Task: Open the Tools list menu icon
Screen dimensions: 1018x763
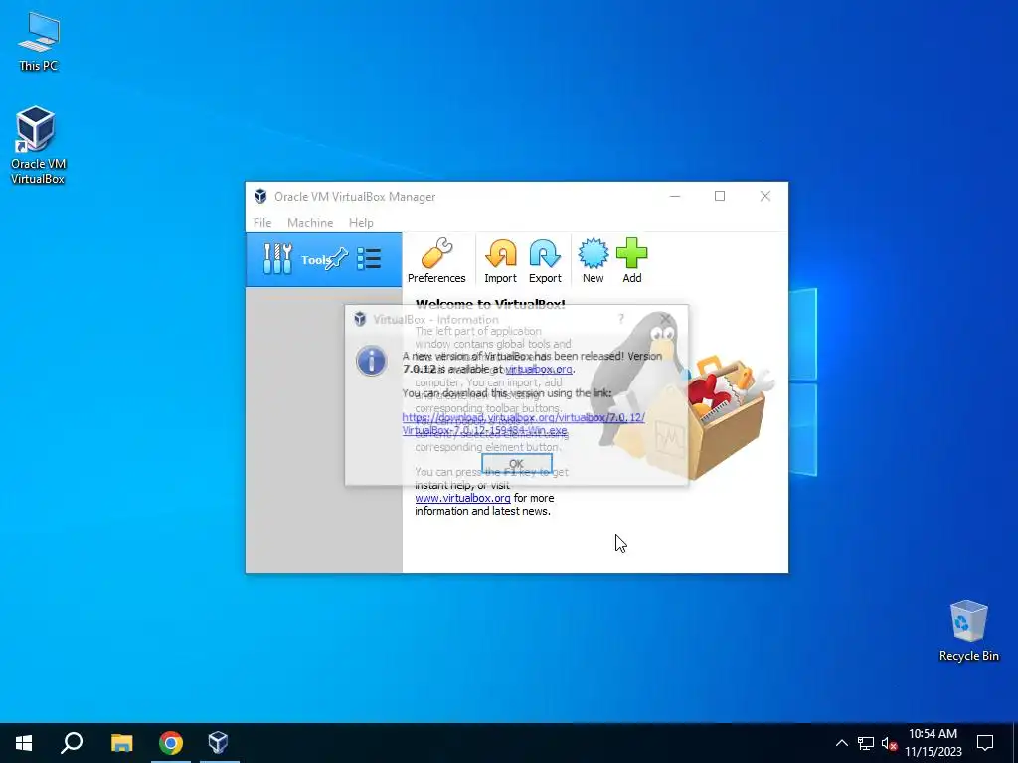Action: point(370,259)
